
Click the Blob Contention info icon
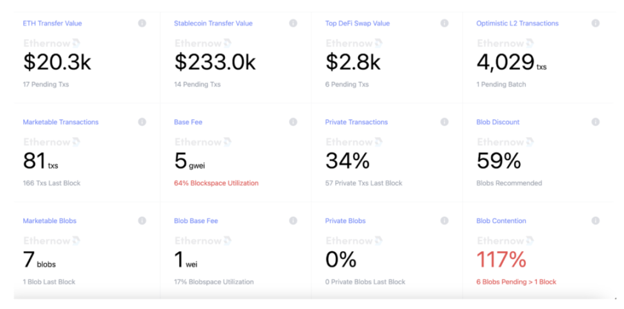click(x=595, y=221)
